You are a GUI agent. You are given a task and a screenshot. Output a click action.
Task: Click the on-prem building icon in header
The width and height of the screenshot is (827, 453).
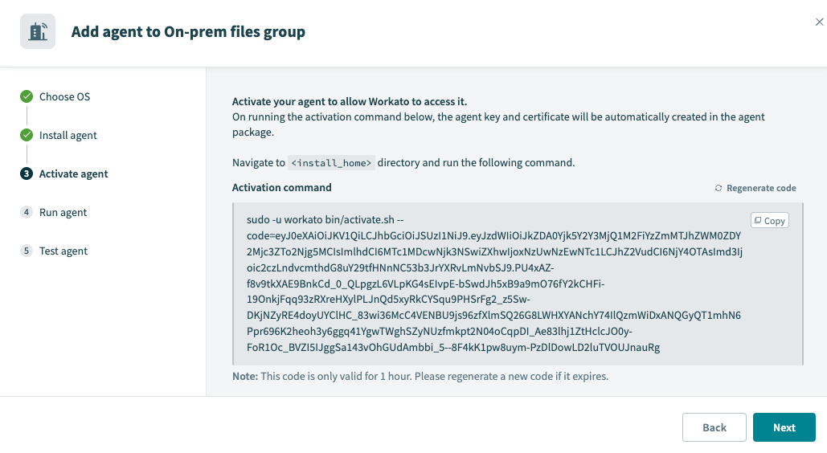coord(38,32)
